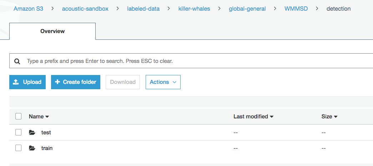373x166 pixels.
Task: Open the Actions dropdown menu
Action: click(163, 82)
